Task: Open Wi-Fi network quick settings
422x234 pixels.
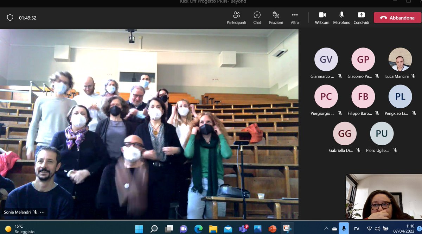Action: coord(369,229)
